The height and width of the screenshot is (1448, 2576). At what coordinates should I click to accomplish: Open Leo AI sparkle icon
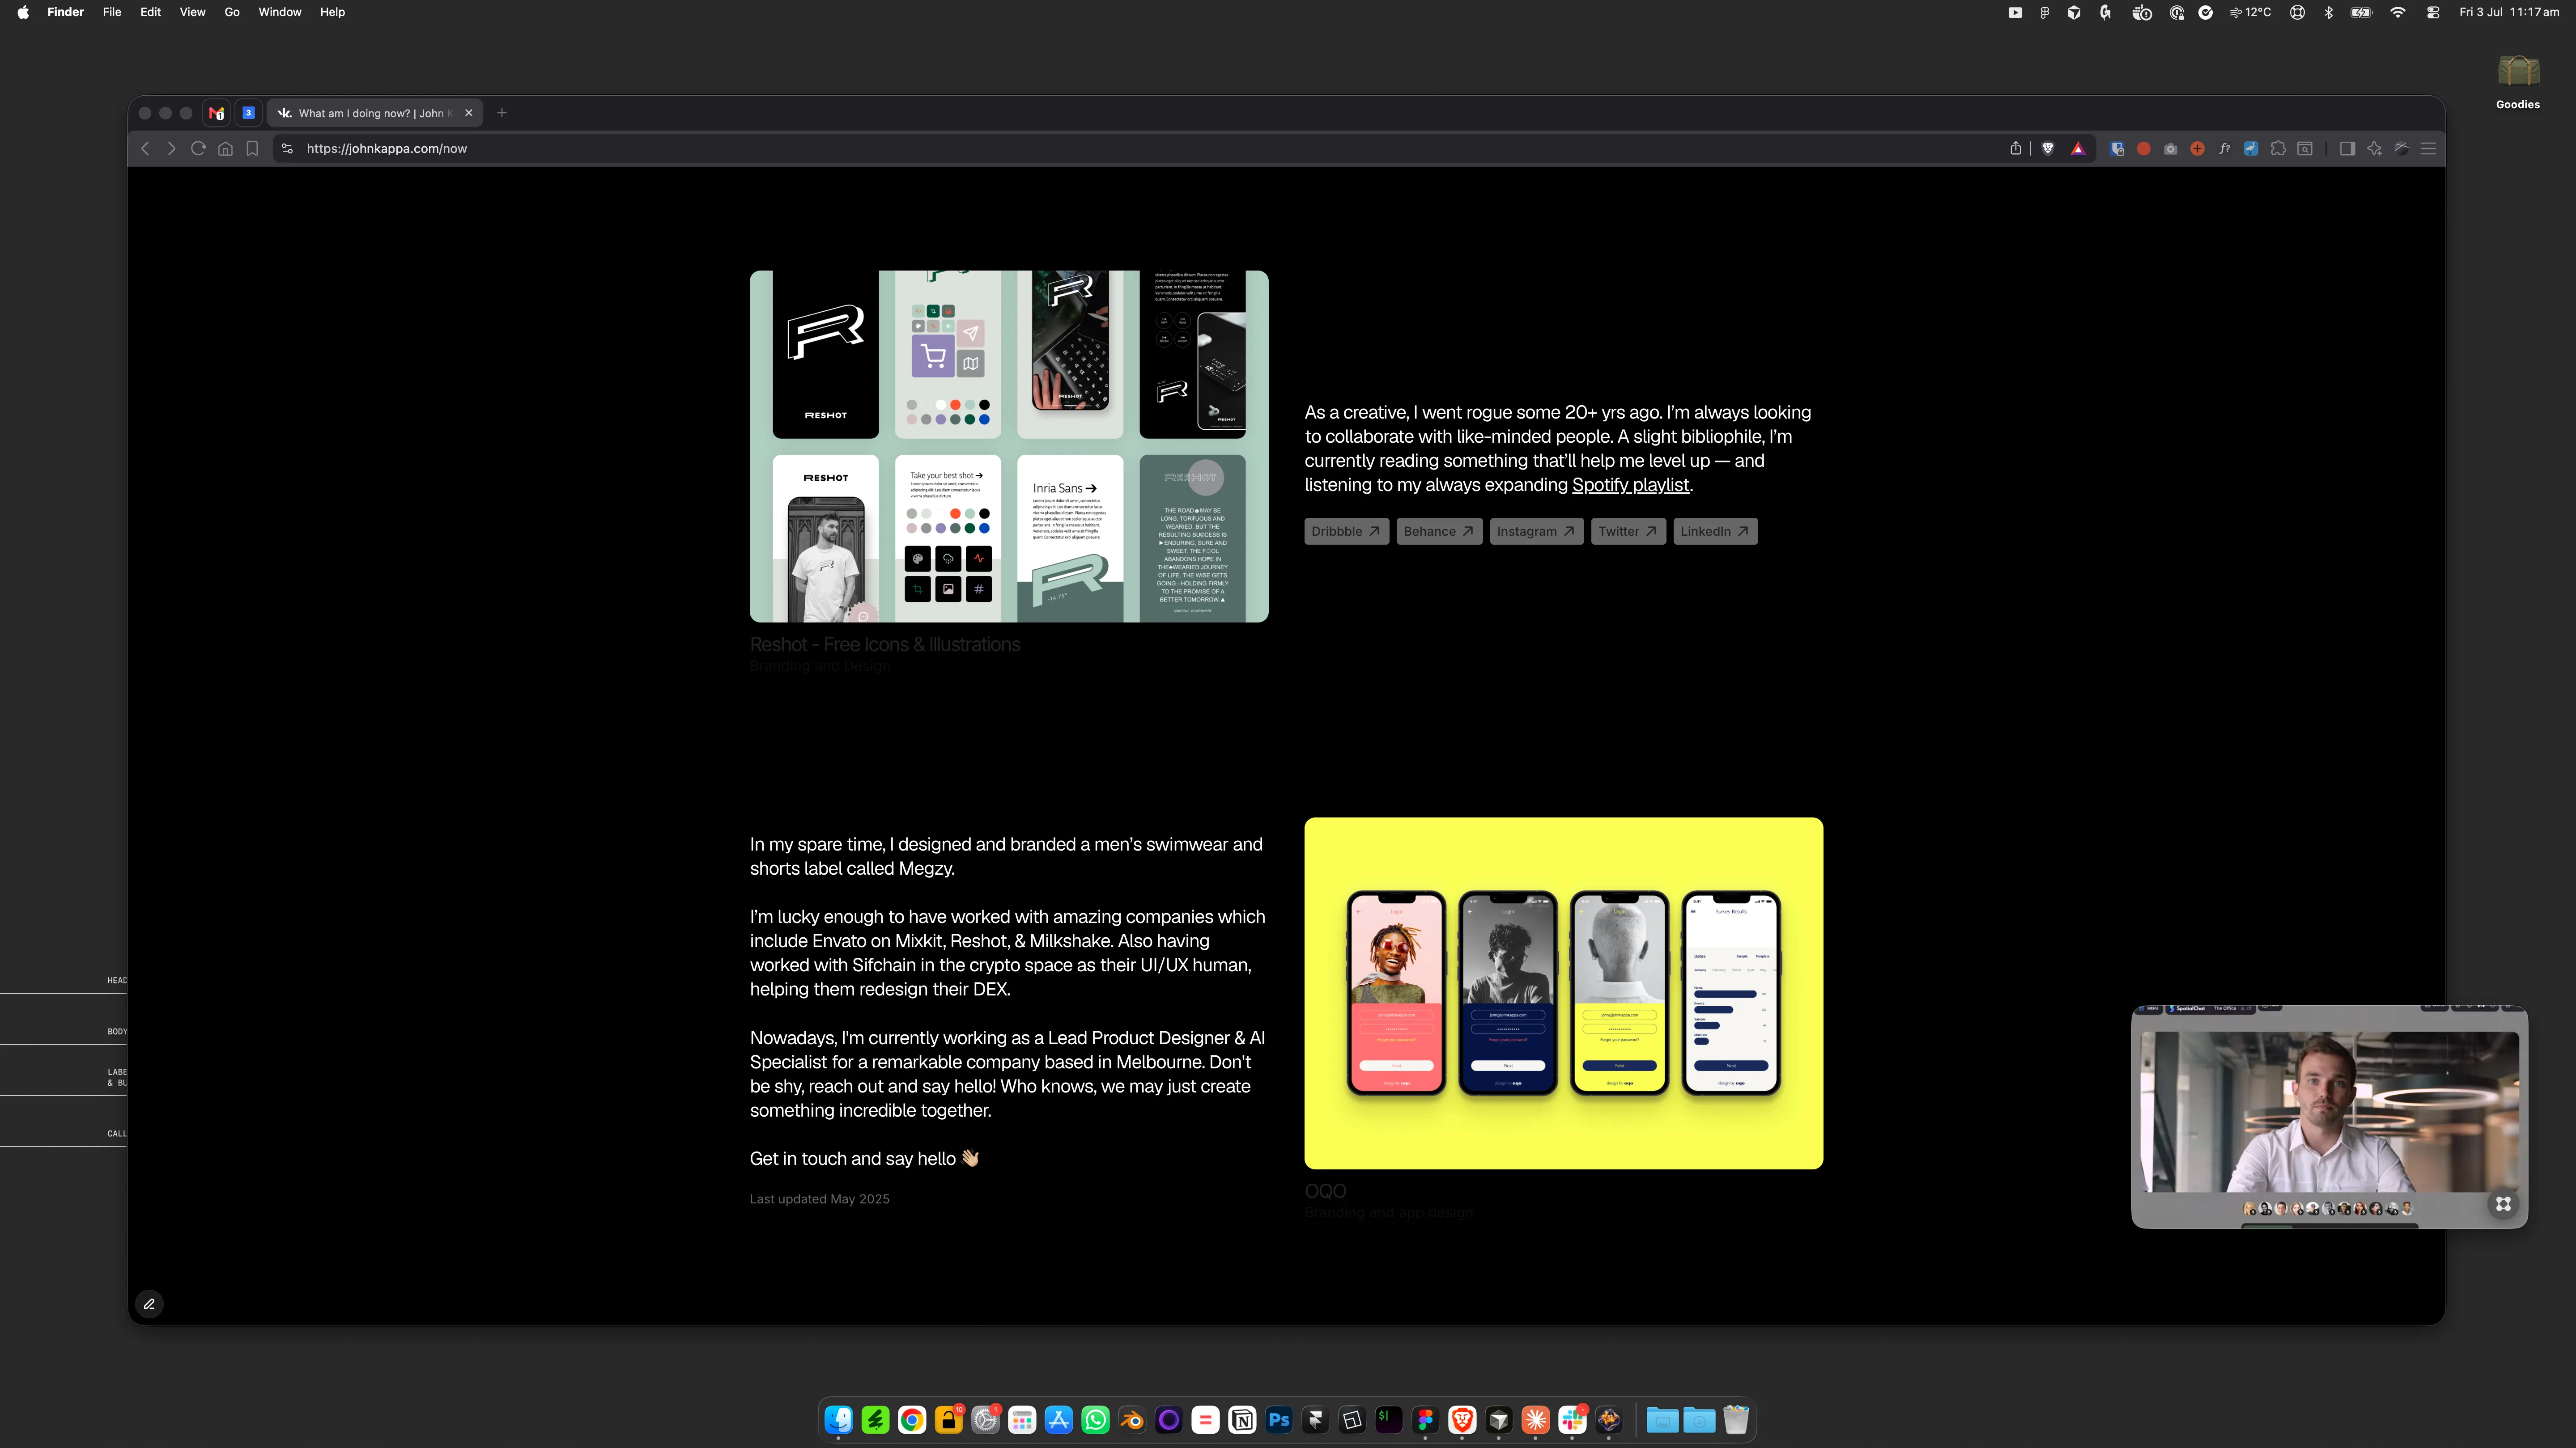[2374, 149]
